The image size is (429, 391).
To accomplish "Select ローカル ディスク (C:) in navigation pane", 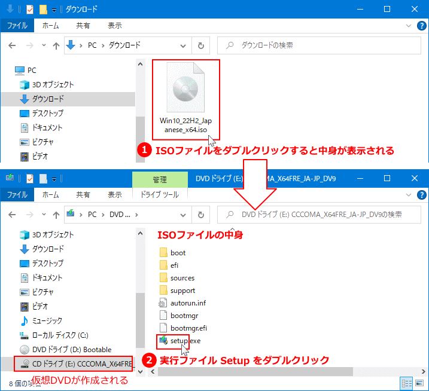I will 54,335.
